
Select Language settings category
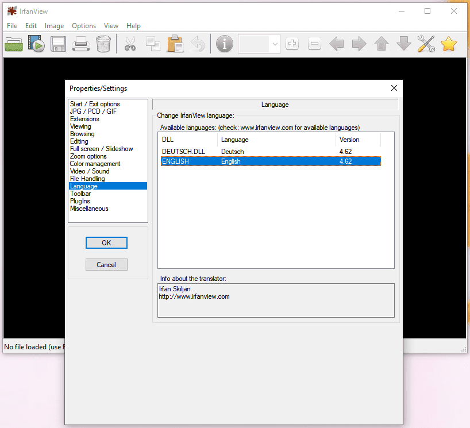[108, 186]
